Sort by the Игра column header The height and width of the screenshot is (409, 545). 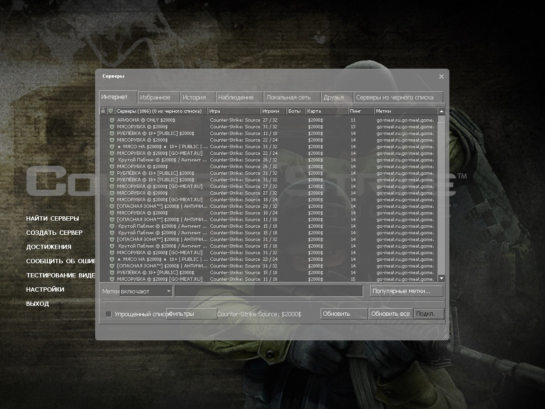click(x=233, y=111)
